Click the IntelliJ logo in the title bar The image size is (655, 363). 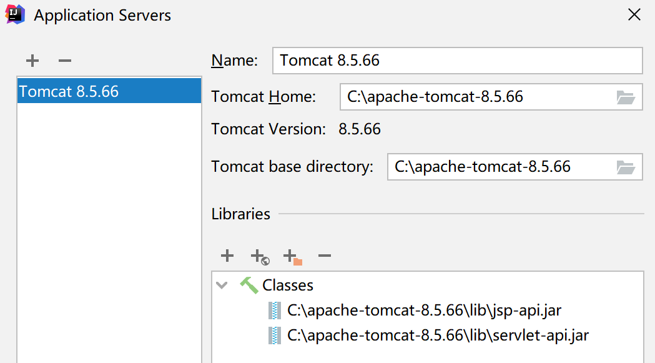coord(15,14)
